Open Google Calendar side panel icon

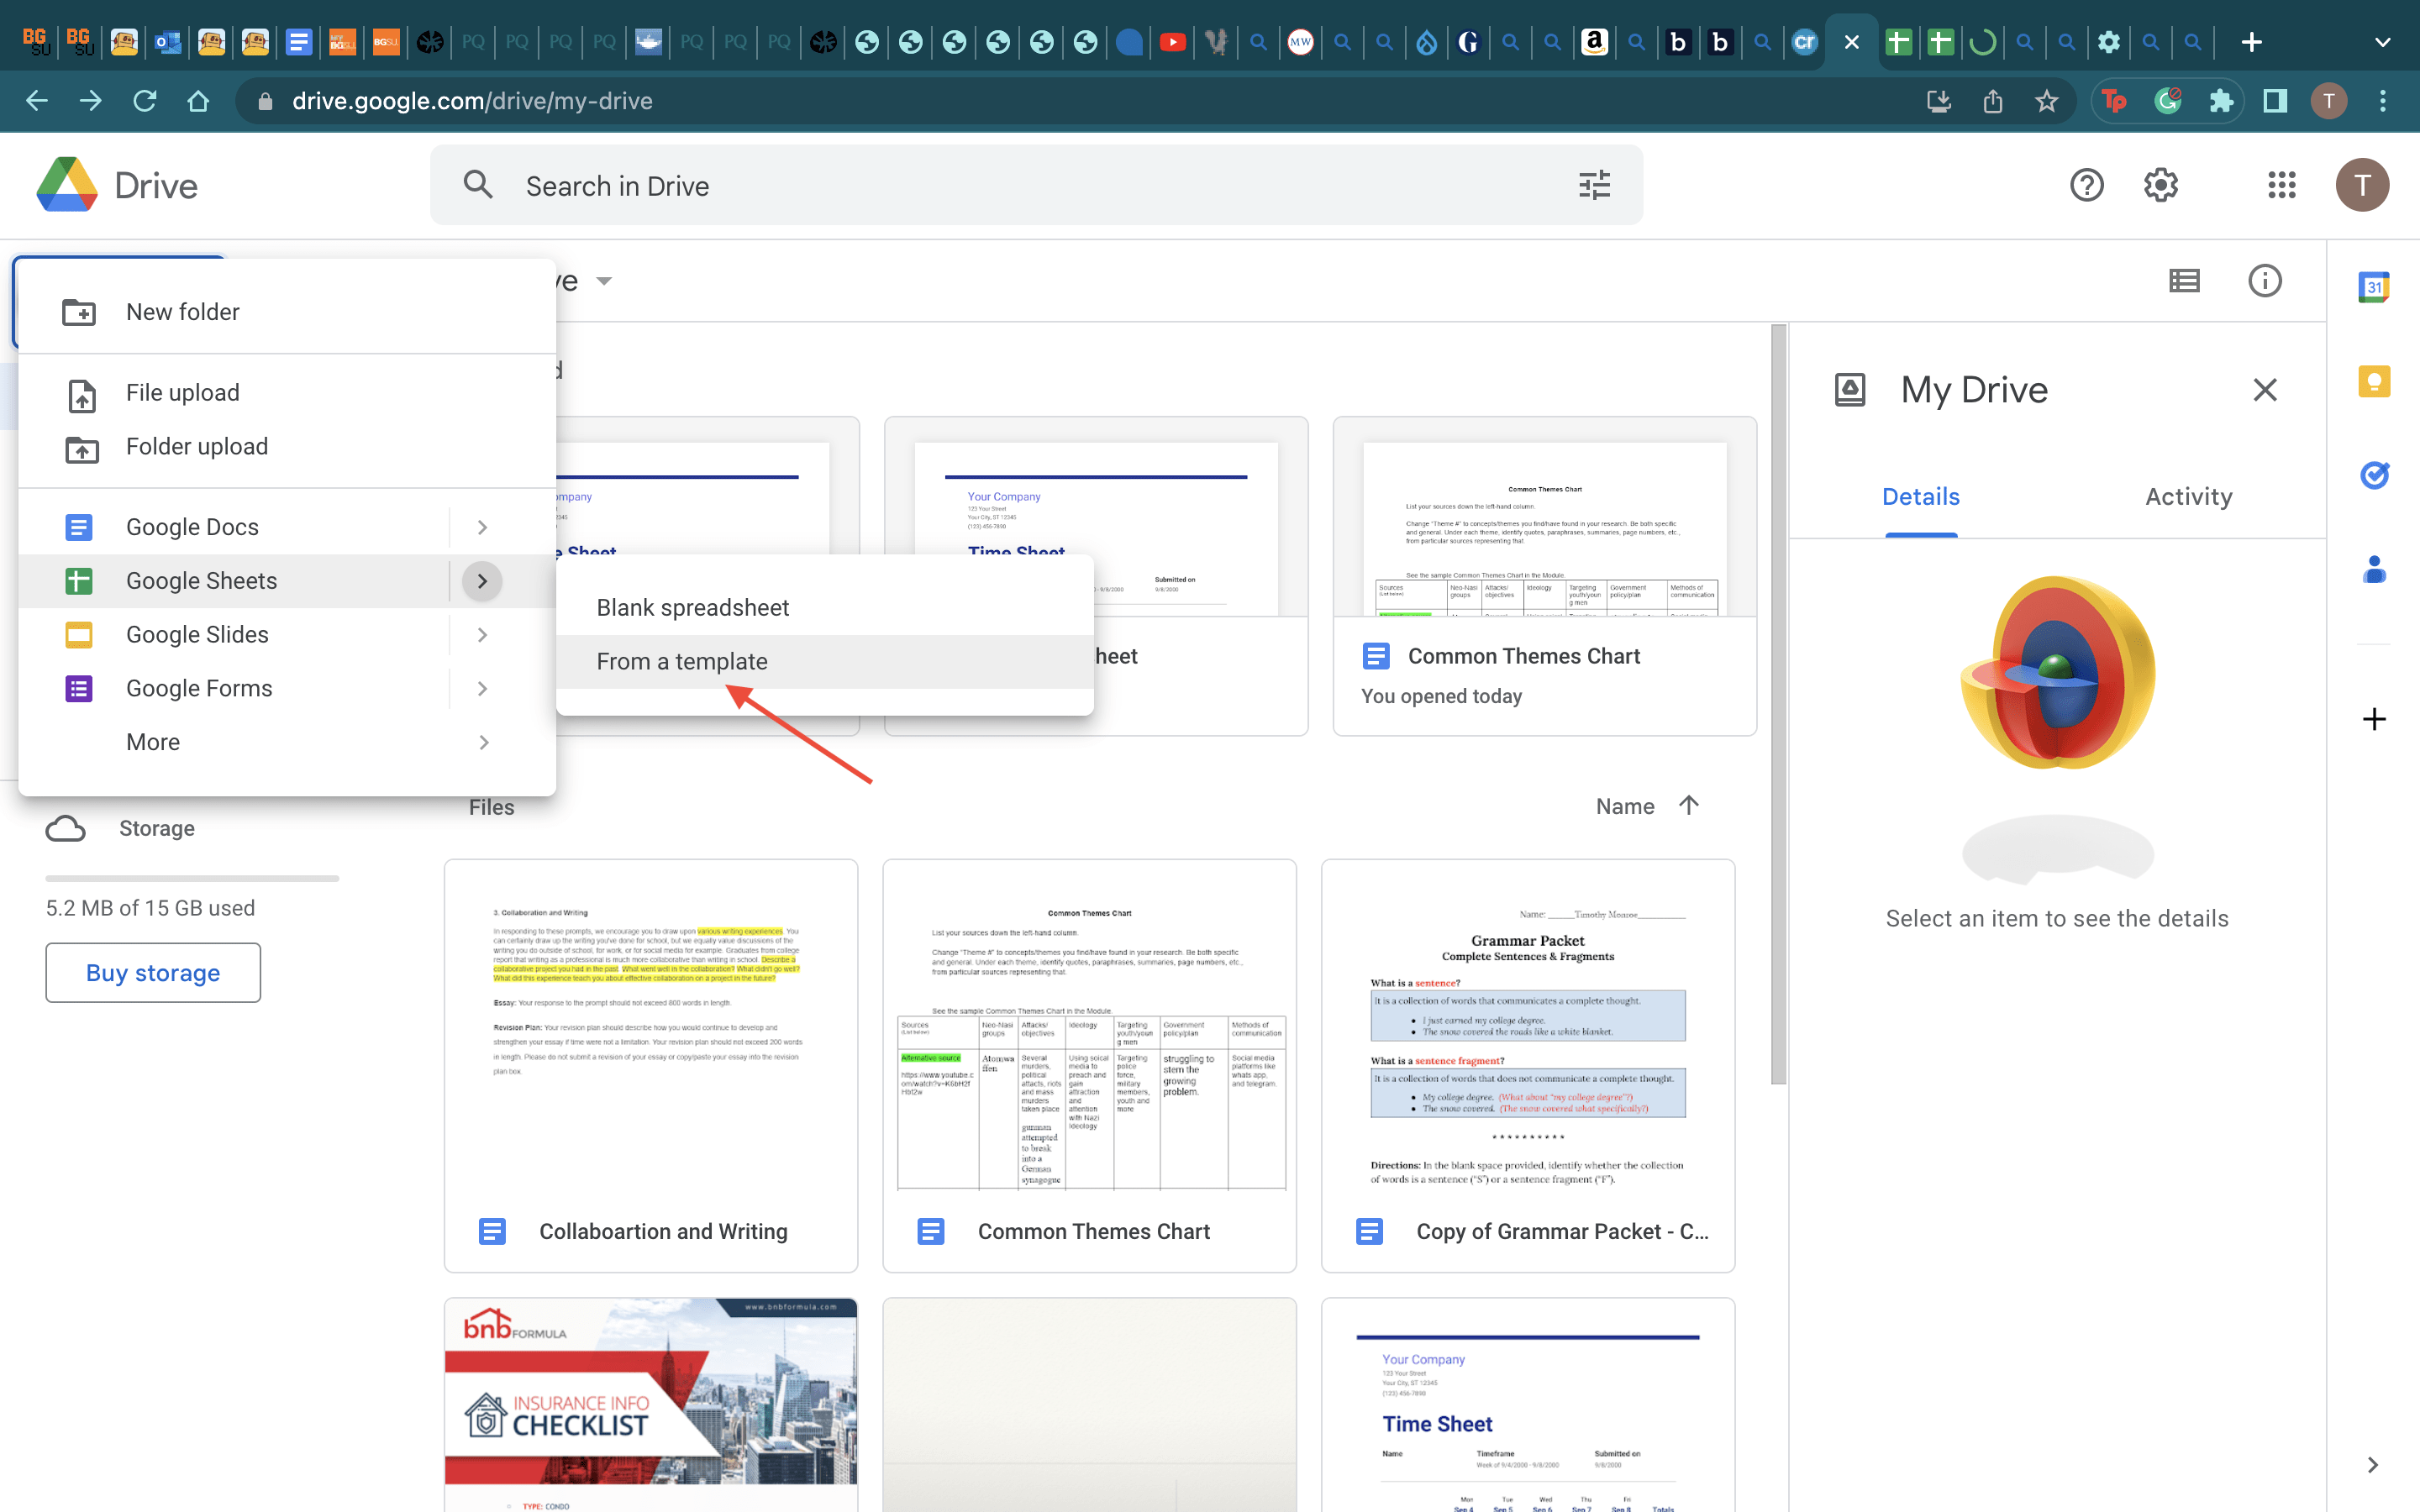pos(2374,287)
